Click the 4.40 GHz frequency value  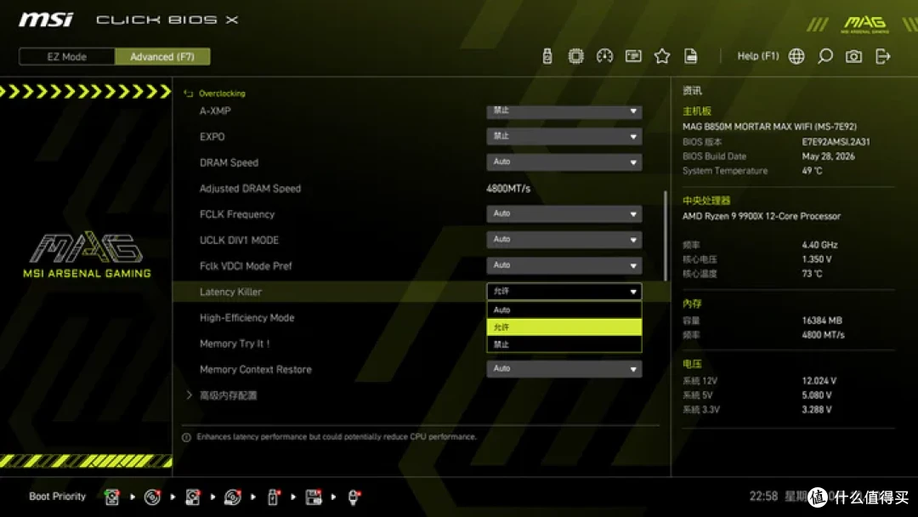[x=819, y=245]
